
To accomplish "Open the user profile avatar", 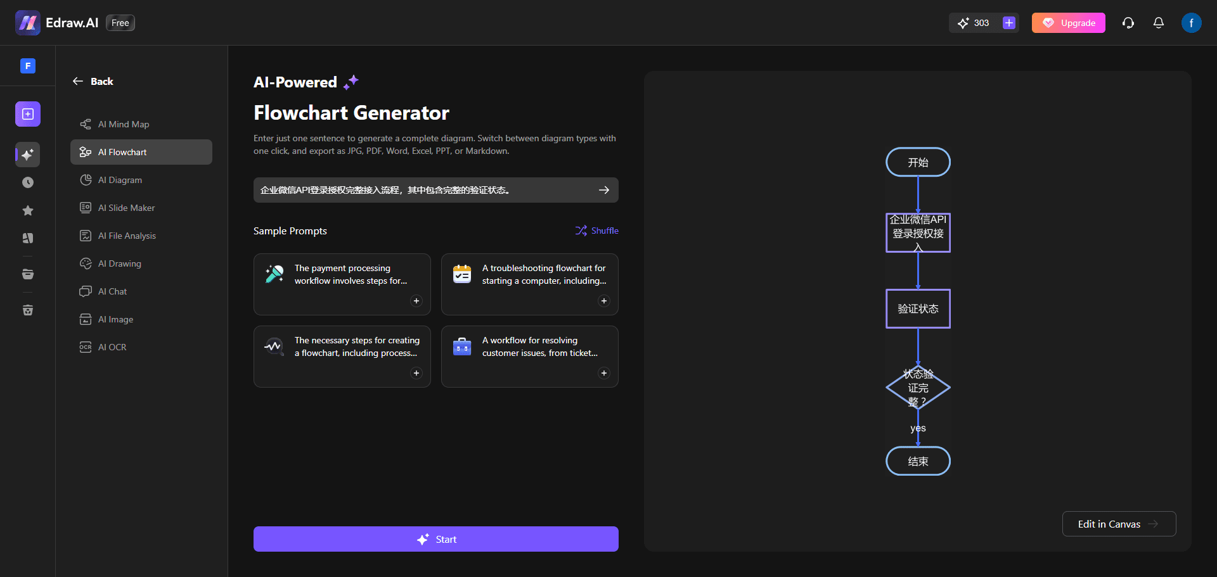I will point(1191,23).
